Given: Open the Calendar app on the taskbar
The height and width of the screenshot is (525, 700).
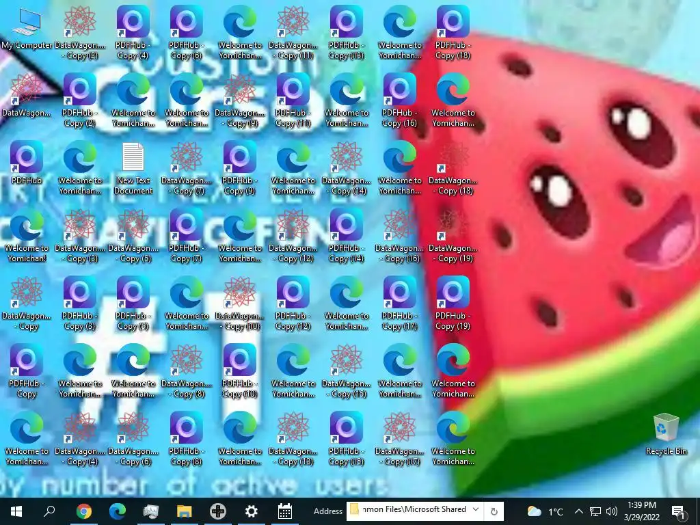Looking at the screenshot, I should click(285, 511).
